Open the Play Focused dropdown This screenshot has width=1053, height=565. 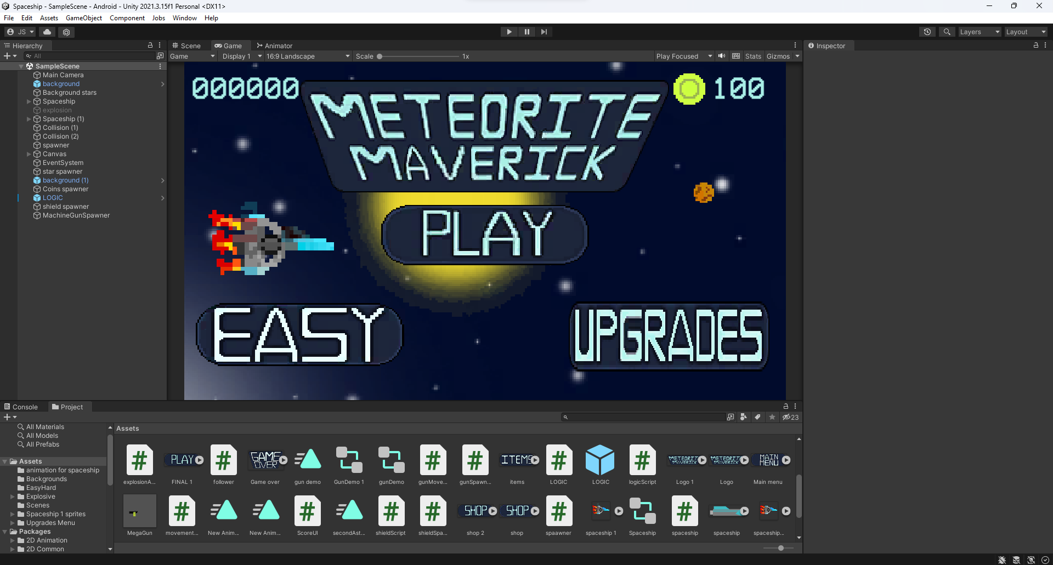(683, 56)
